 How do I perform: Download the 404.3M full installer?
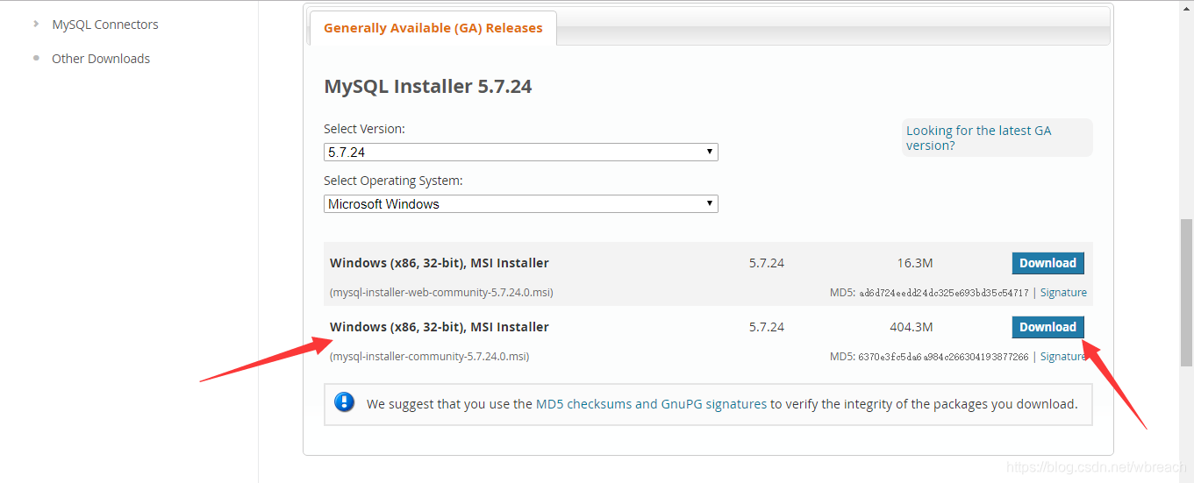(1047, 327)
